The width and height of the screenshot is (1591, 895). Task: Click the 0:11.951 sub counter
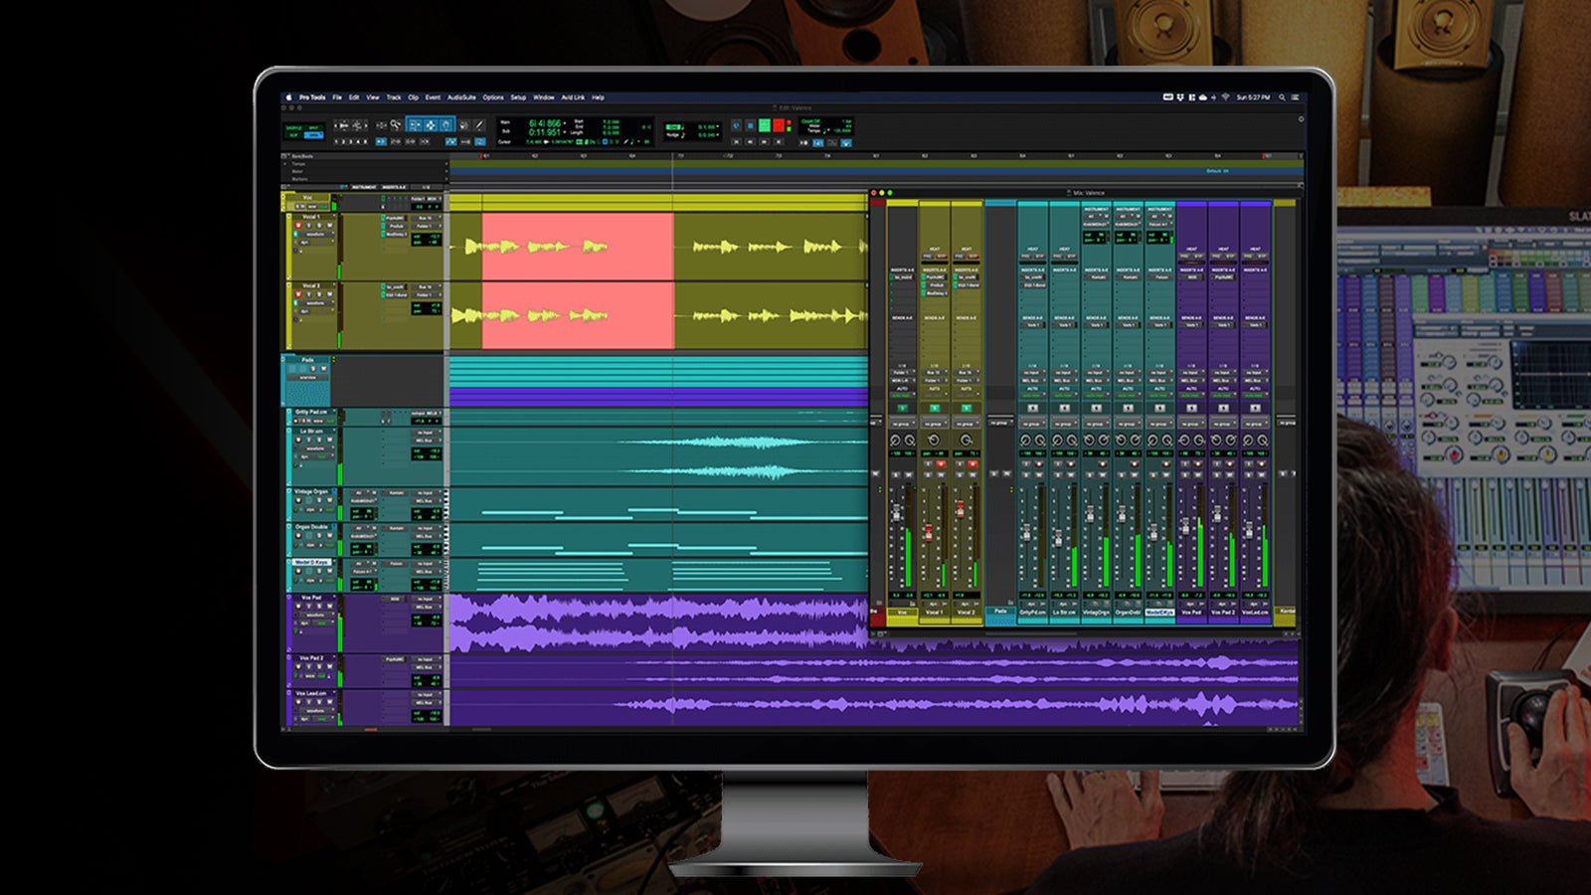[x=544, y=132]
